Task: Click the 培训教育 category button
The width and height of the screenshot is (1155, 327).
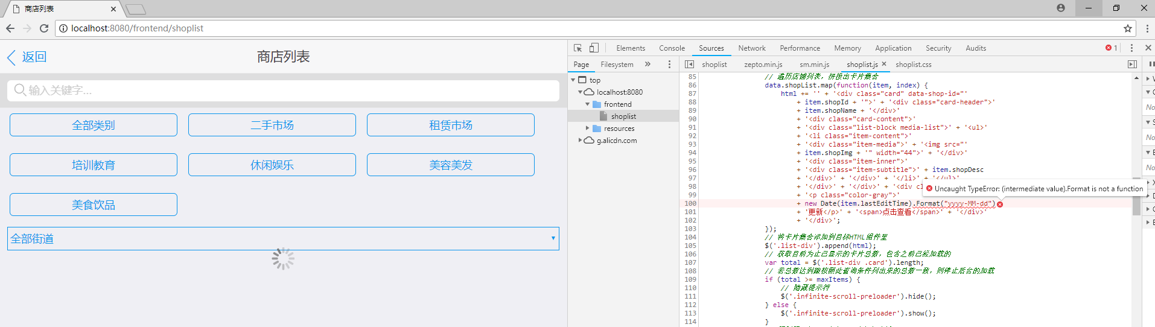Action: click(94, 165)
